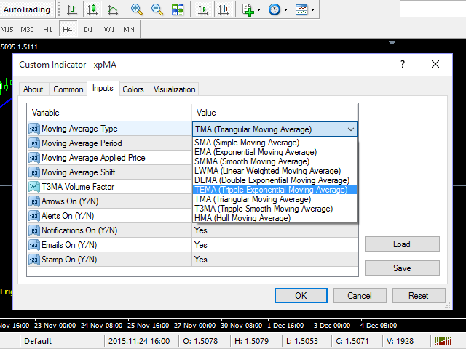Switch to bar chart icon

pos(72,9)
